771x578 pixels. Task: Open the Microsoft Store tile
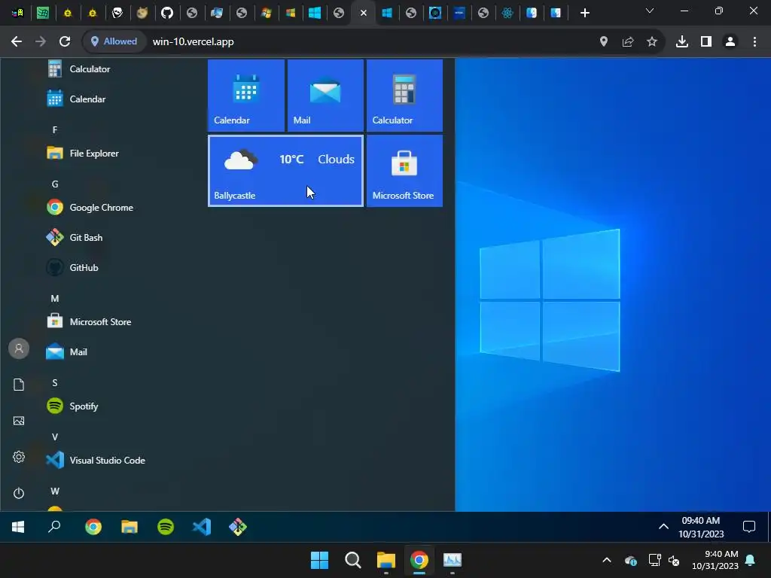click(x=404, y=171)
